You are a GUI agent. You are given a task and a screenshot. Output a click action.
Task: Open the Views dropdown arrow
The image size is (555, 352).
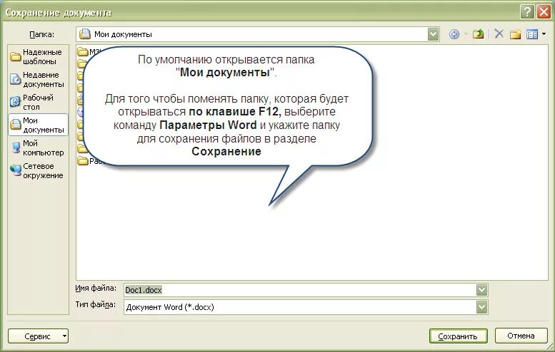click(x=544, y=34)
